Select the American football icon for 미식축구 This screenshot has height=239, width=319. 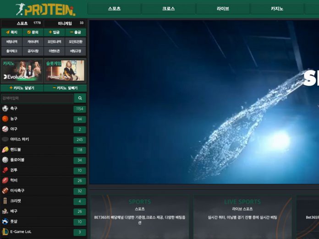pyautogui.click(x=5, y=190)
